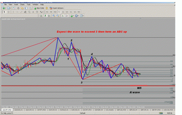182x115 pixels.
Task: Switch chart to MN monthly timeframe
Action: tap(79, 12)
